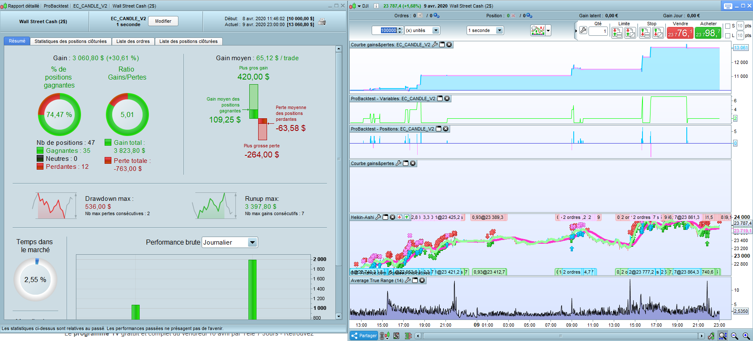753x341 pixels.
Task: Click Heikin-Ashi red down-arrow icon
Action: click(x=399, y=217)
